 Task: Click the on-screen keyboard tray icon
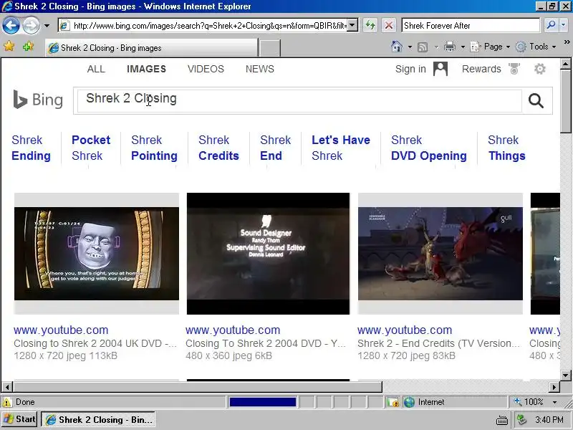(502, 420)
